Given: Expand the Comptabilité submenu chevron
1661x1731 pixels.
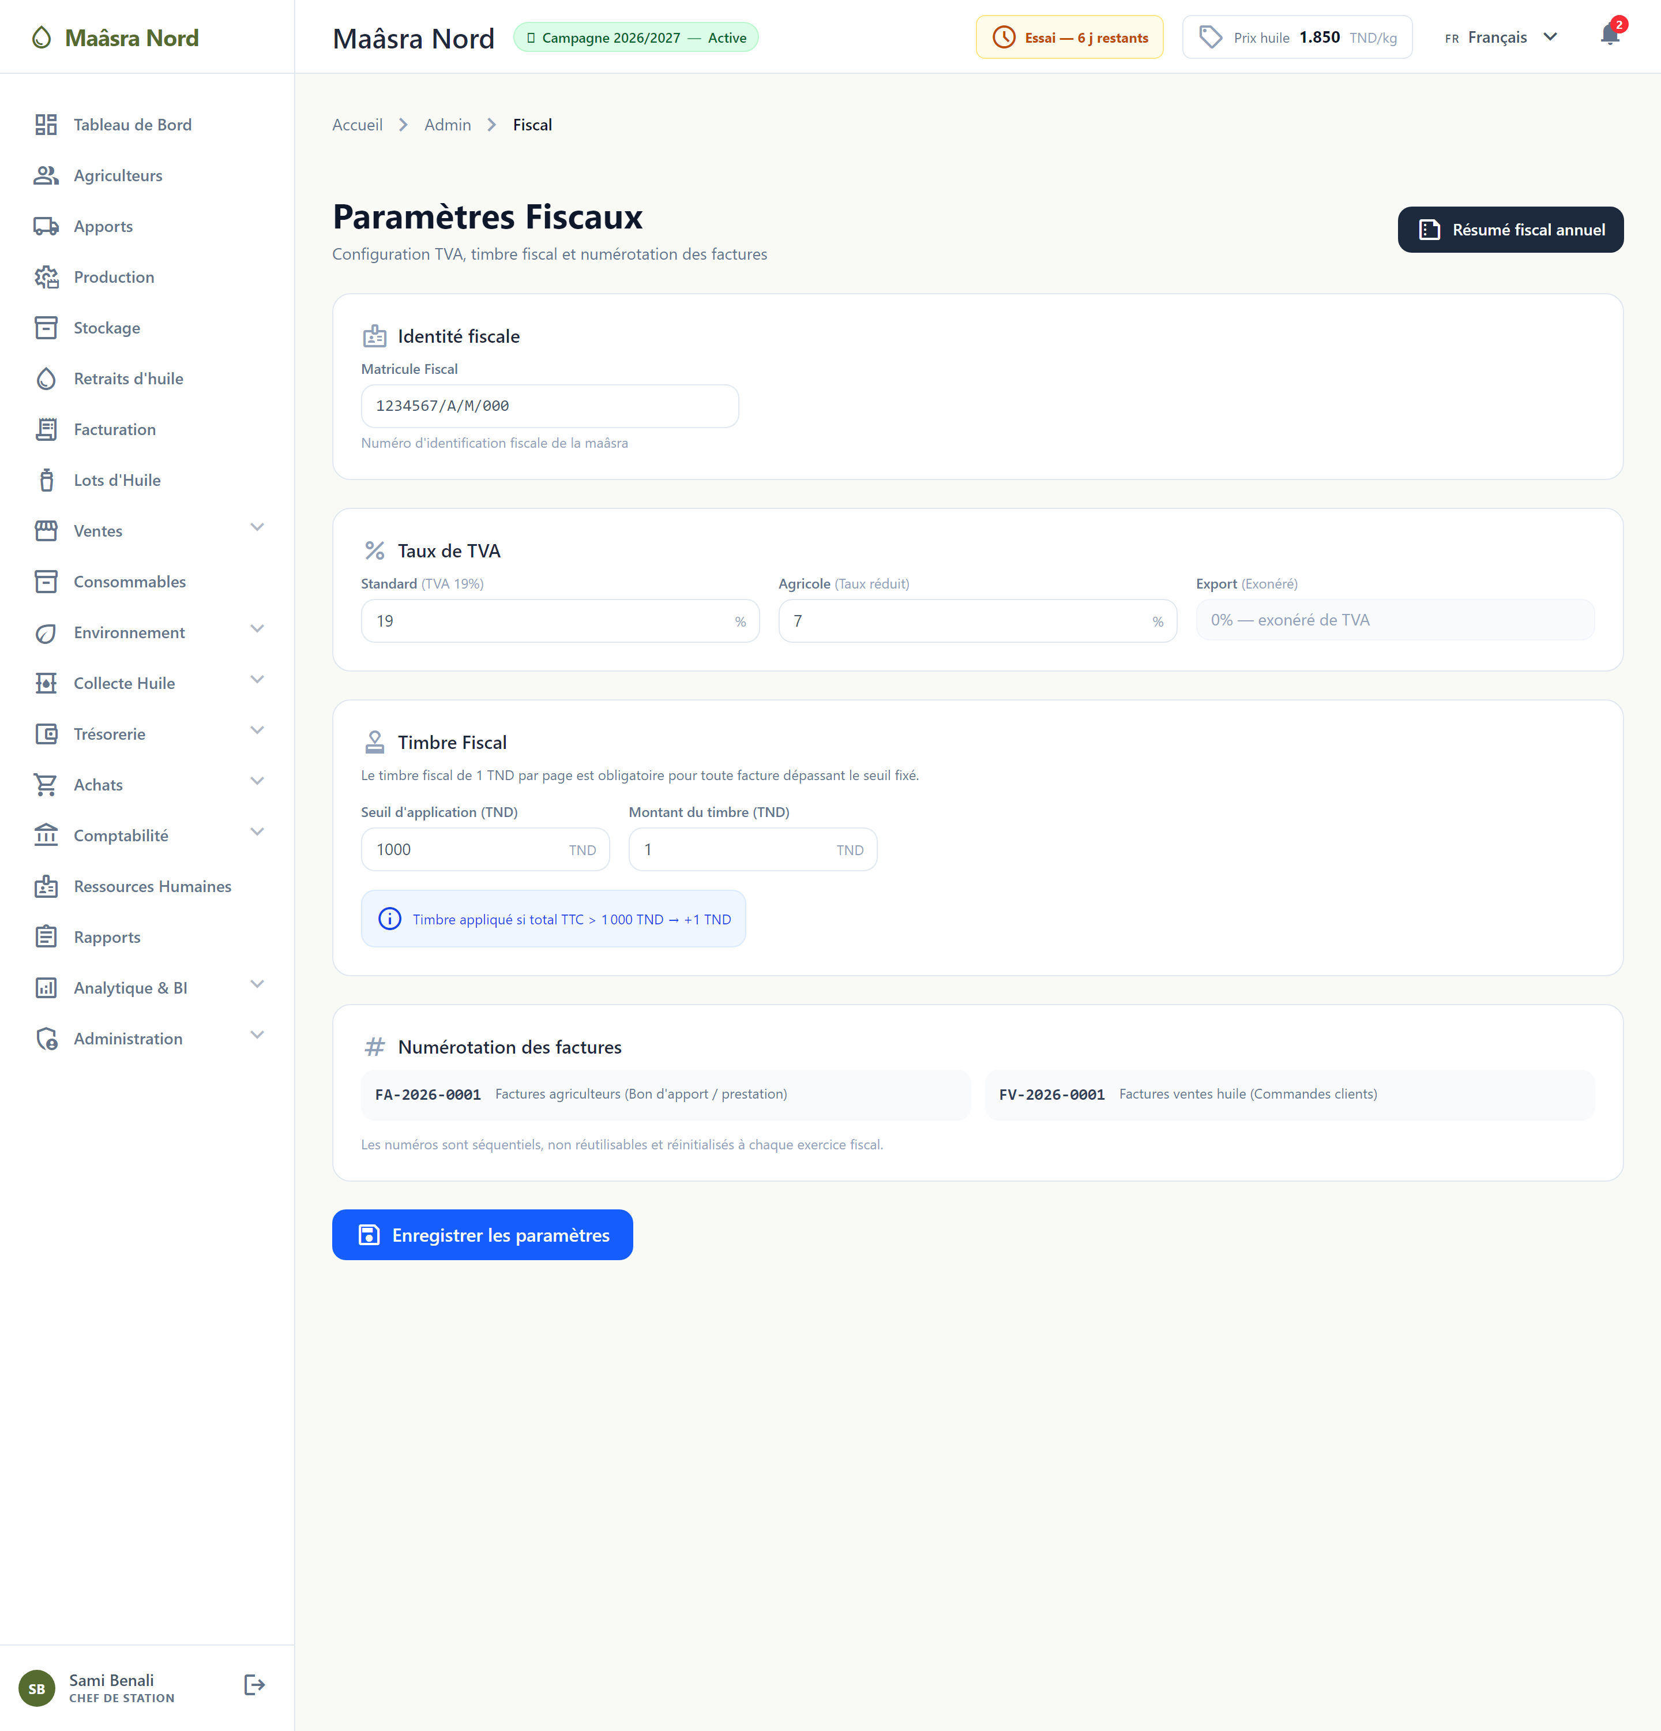Looking at the screenshot, I should 257,832.
